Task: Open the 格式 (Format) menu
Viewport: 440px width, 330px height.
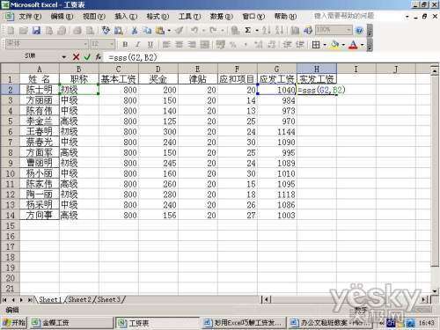Action: click(x=158, y=17)
